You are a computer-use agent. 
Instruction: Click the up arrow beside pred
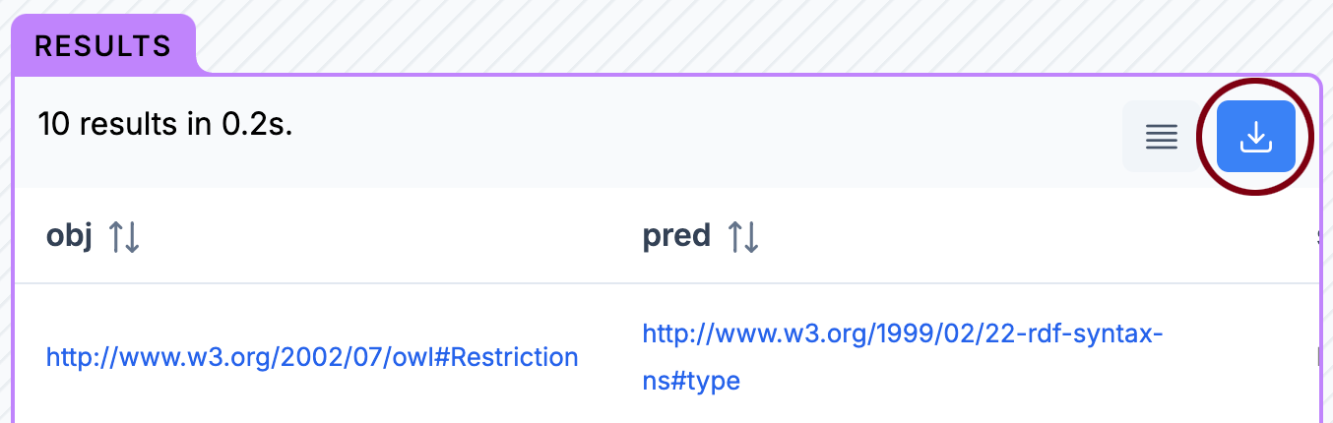[734, 236]
